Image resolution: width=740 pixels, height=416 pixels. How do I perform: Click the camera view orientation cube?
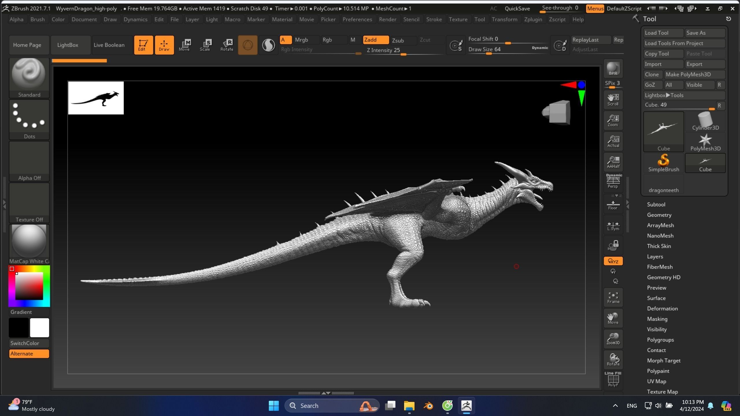tap(556, 113)
